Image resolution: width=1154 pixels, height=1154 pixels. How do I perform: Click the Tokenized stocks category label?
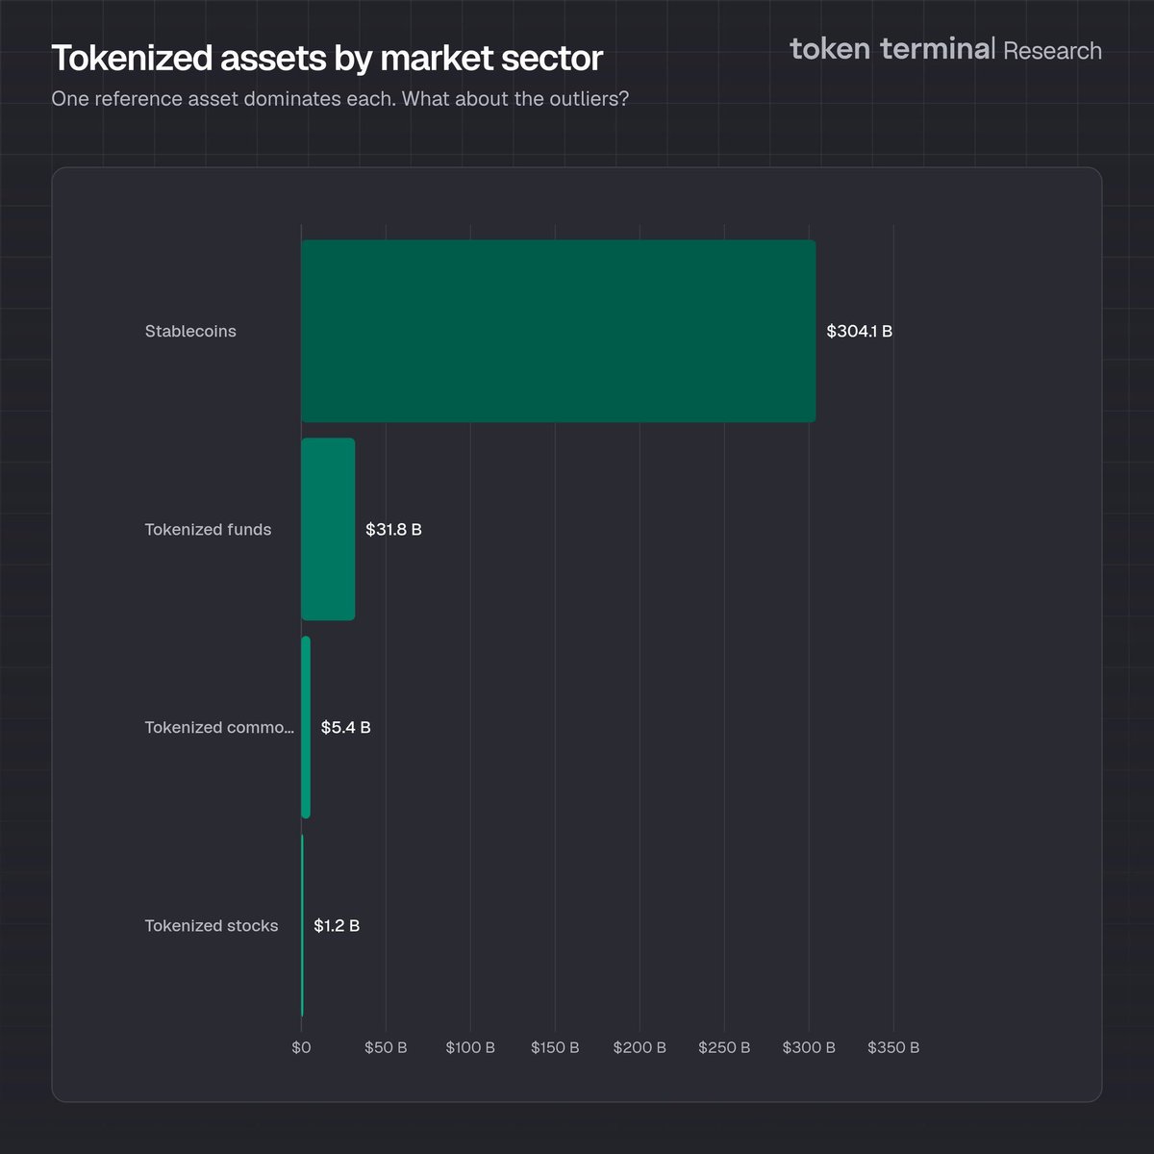pyautogui.click(x=212, y=925)
